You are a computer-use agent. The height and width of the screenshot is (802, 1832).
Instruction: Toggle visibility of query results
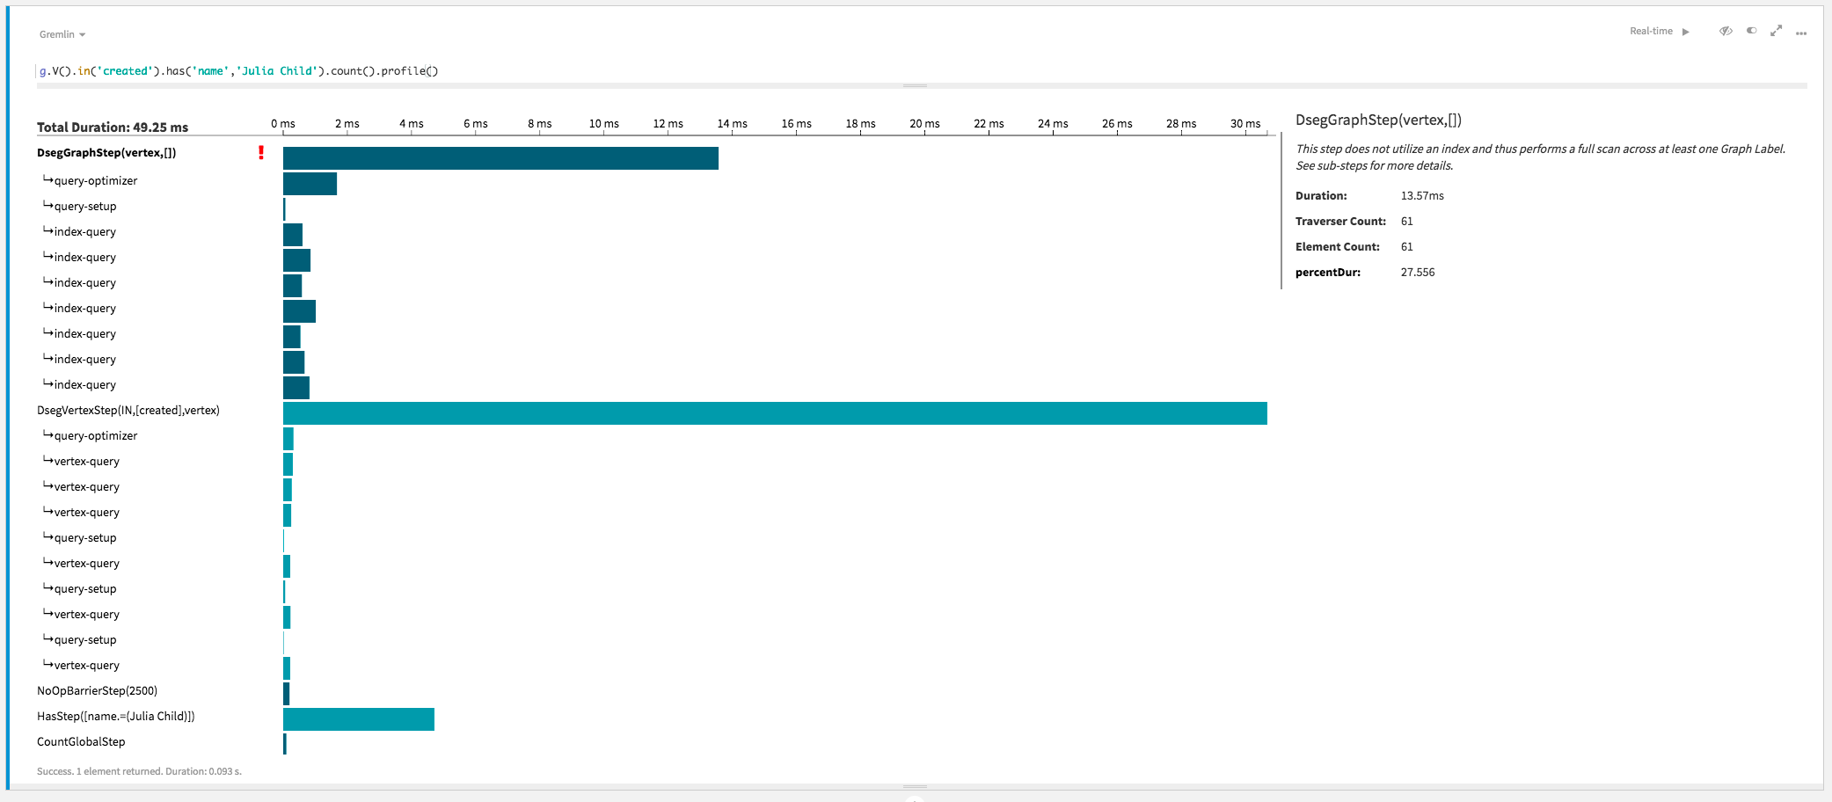pos(1726,31)
